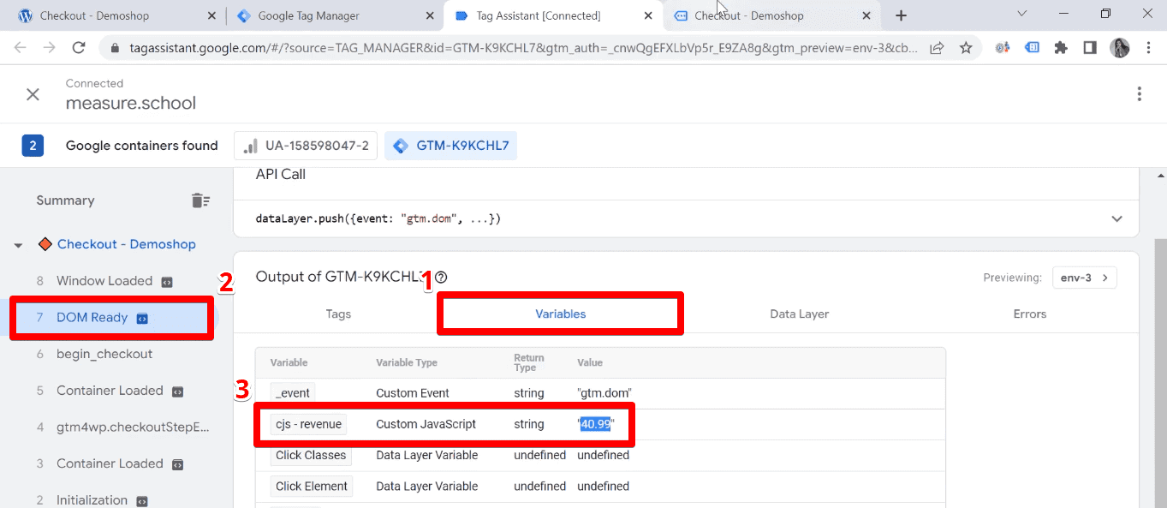
Task: Open the Chrome extensions puzzle piece icon
Action: (x=1061, y=47)
